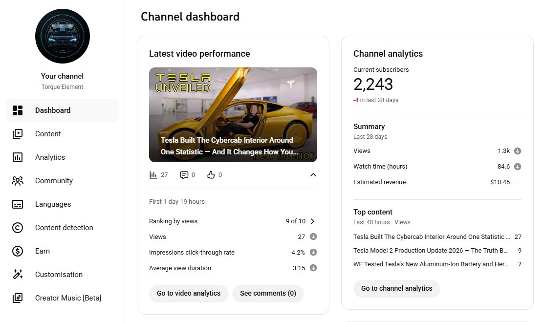545x322 pixels.
Task: Open the Tesla Cybercab video thumbnail
Action: 233,115
